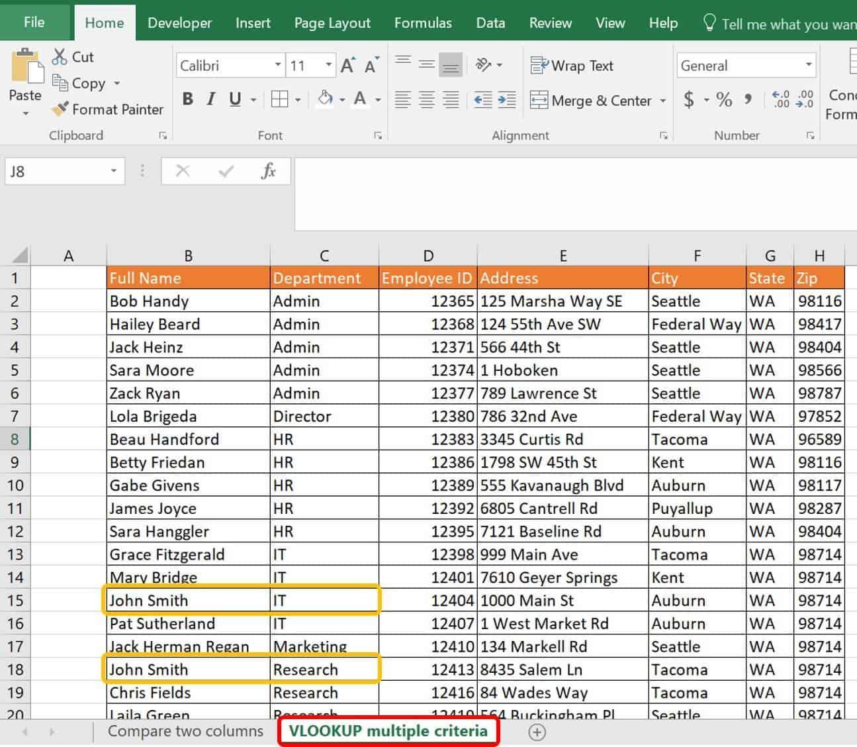Open the fill color bucket dropdown

(x=342, y=101)
